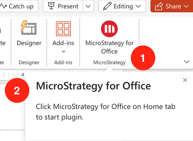193x141 pixels.
Task: Open the Editing mode dropdown chevron
Action: click(x=138, y=6)
